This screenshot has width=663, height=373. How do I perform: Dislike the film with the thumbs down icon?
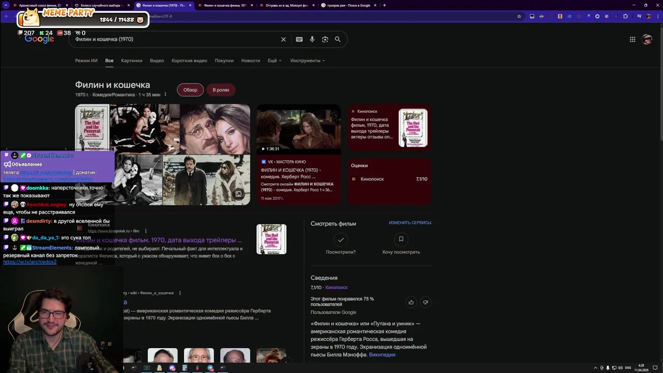pyautogui.click(x=426, y=302)
